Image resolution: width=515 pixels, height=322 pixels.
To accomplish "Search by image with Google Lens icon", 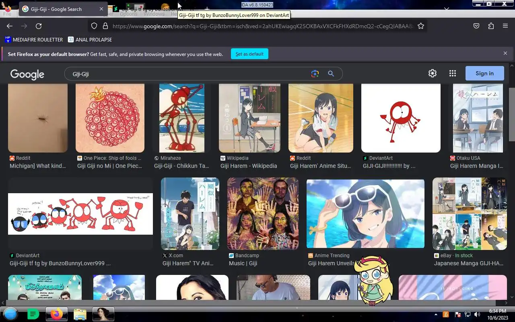I will pos(315,74).
